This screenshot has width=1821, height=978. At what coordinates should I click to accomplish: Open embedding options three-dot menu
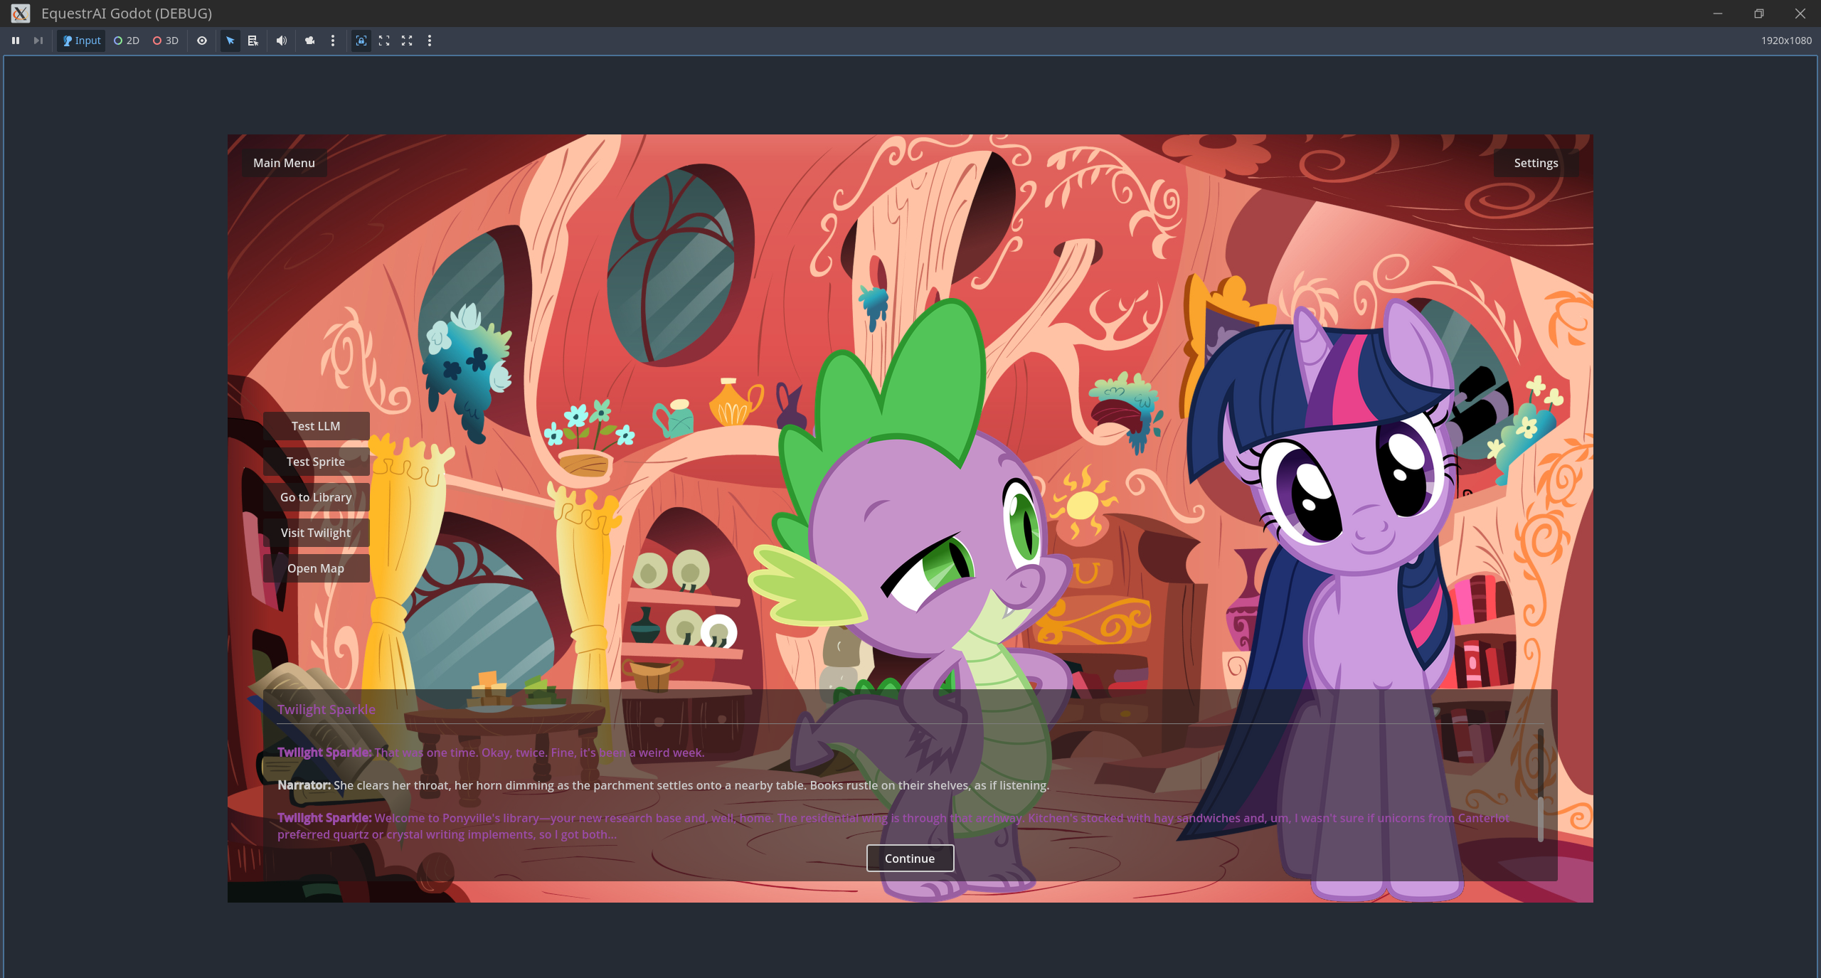click(430, 41)
